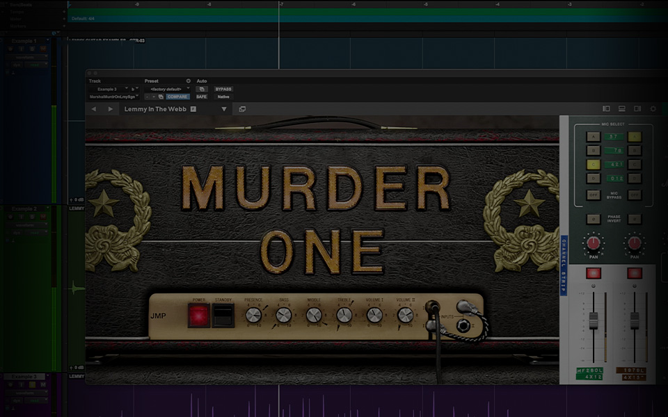This screenshot has width=668, height=417.
Task: Open the Example 3 track selector
Action: (110, 89)
